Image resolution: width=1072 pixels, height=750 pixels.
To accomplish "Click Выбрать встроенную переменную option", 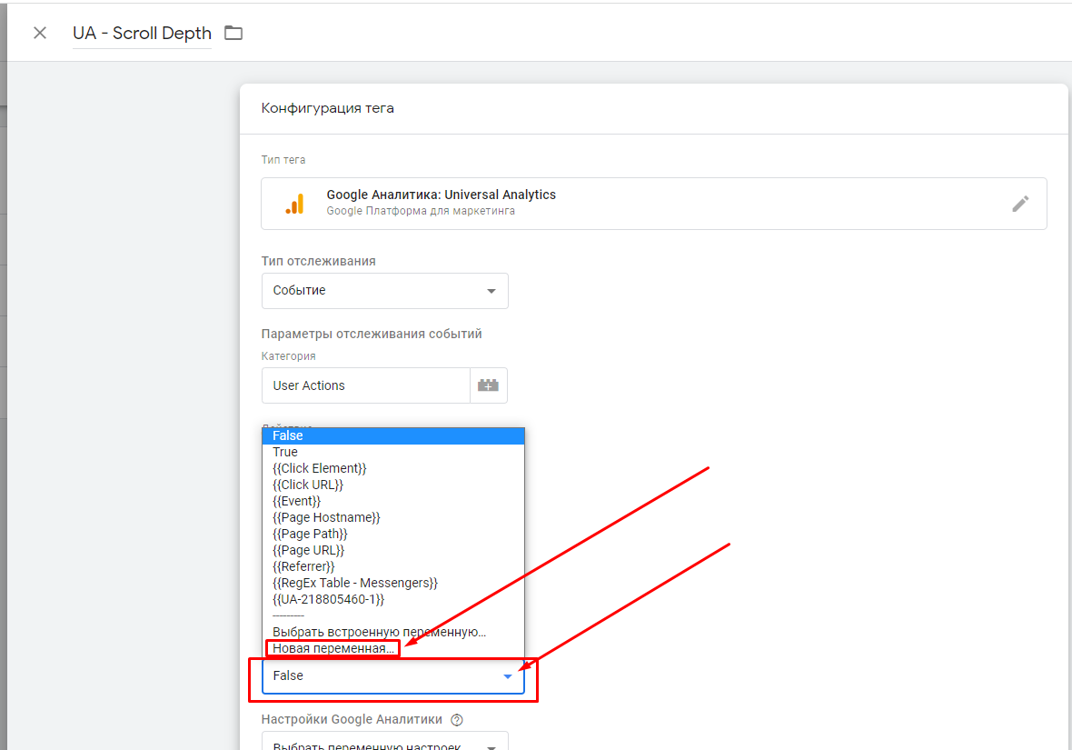I will click(x=379, y=632).
